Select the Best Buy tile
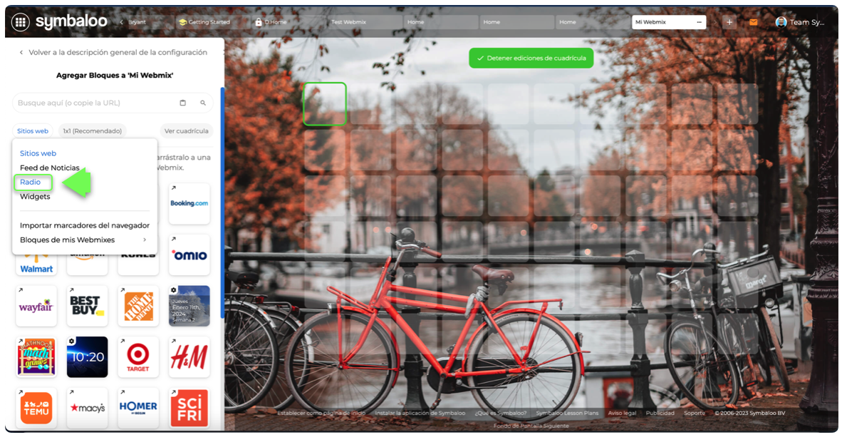Screen dimensions: 842x437 [x=87, y=306]
